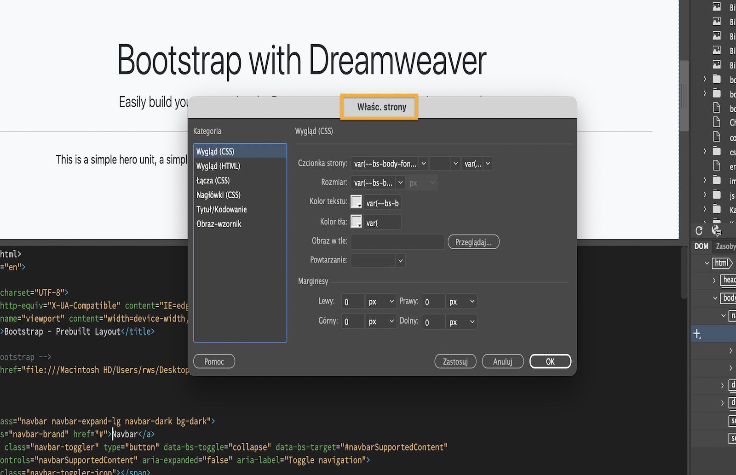736x475 pixels.
Task: Click the Górny margin value field
Action: pos(353,322)
